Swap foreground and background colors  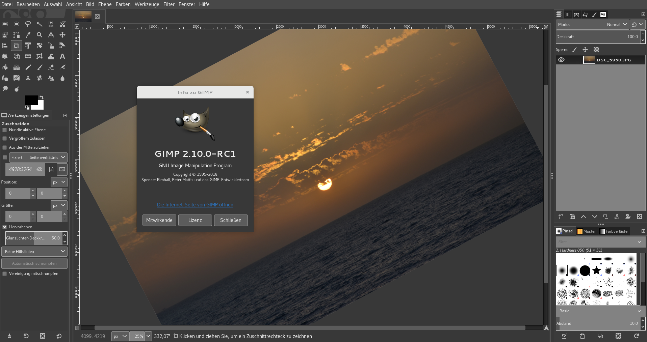[x=42, y=97]
